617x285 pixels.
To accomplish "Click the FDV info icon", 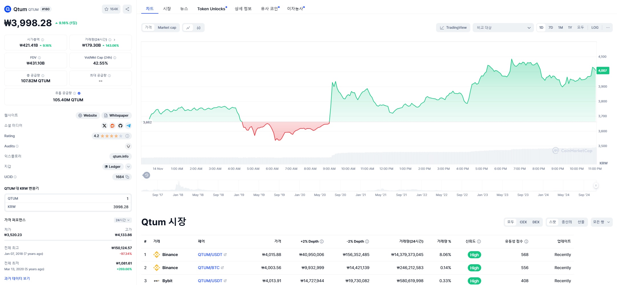I will coord(39,58).
